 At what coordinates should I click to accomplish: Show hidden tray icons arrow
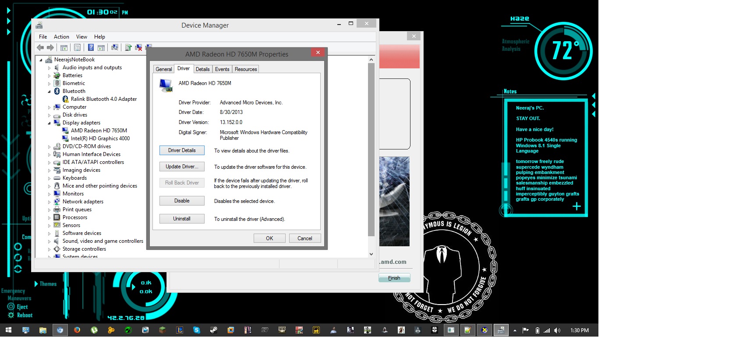pos(515,330)
